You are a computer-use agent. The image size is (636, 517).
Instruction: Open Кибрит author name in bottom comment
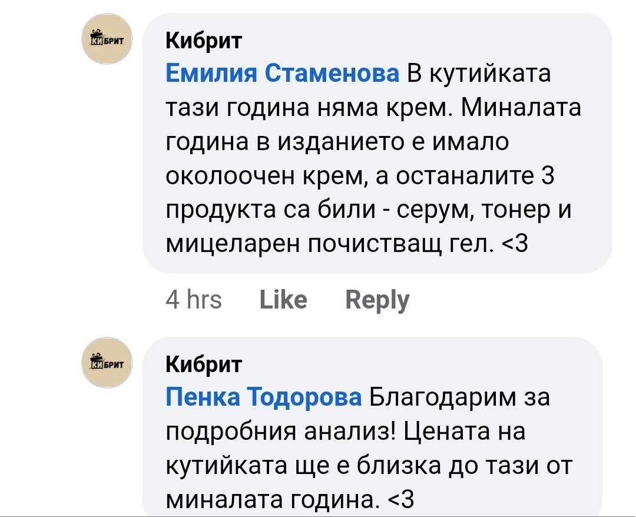click(203, 365)
